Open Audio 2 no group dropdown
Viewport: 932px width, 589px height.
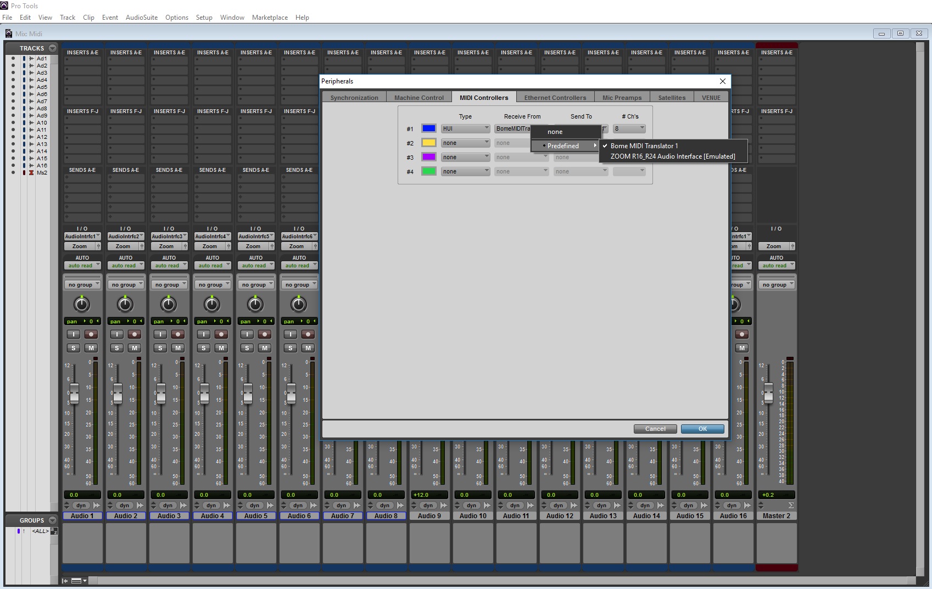click(x=126, y=285)
